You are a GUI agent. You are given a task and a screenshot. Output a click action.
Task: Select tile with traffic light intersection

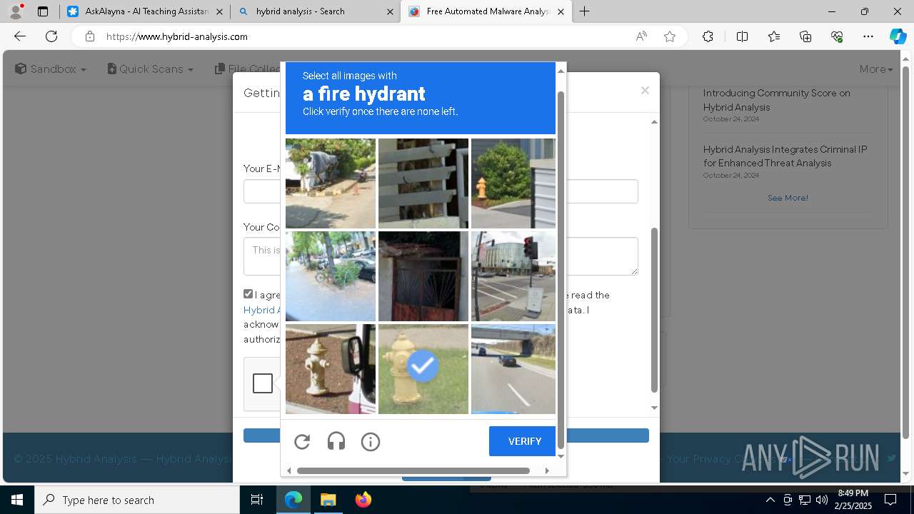(x=513, y=276)
